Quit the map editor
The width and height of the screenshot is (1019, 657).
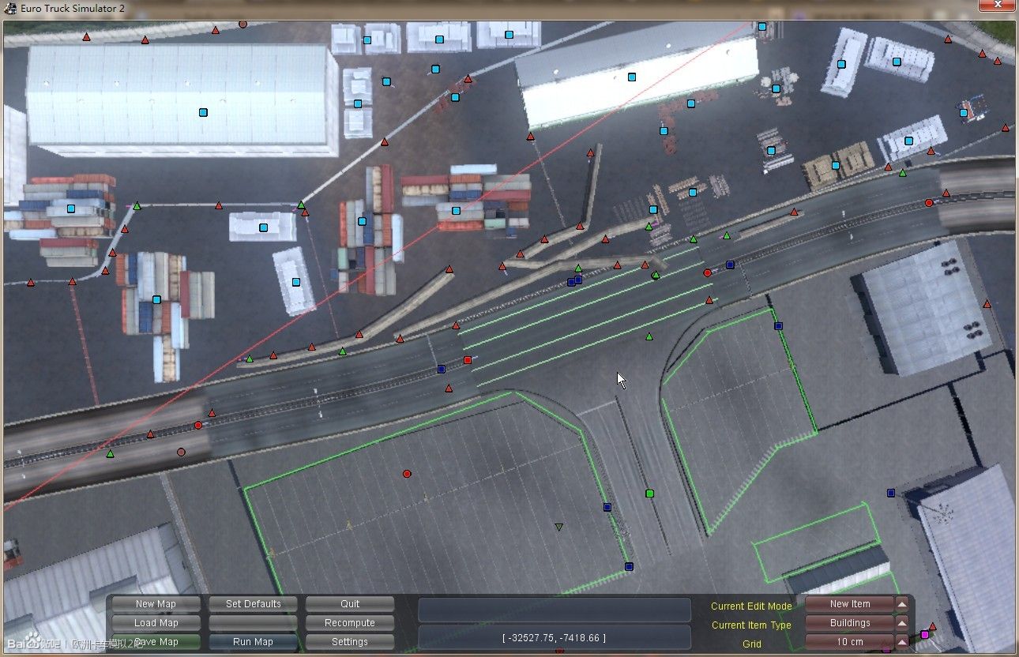(350, 604)
